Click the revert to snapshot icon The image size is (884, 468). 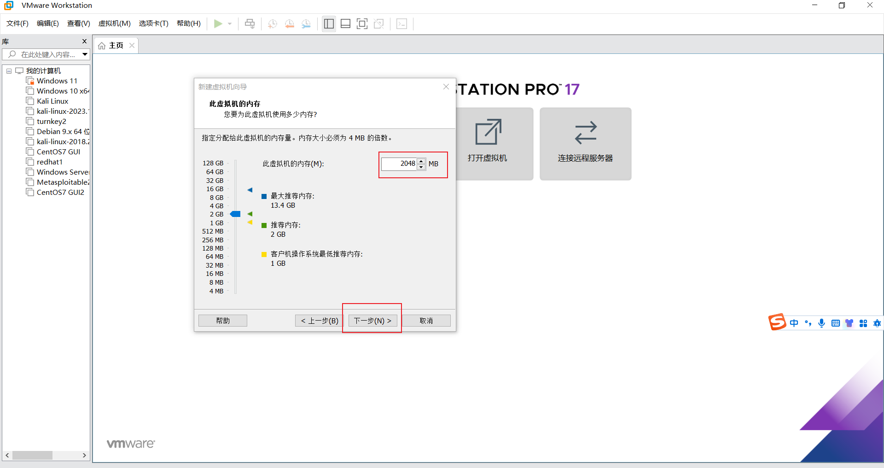tap(290, 23)
